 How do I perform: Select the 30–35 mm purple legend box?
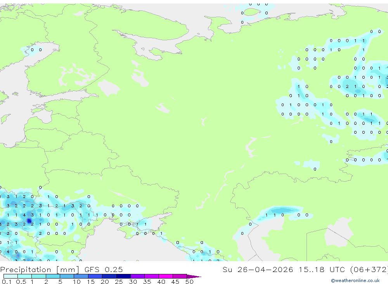pyautogui.click(x=138, y=276)
